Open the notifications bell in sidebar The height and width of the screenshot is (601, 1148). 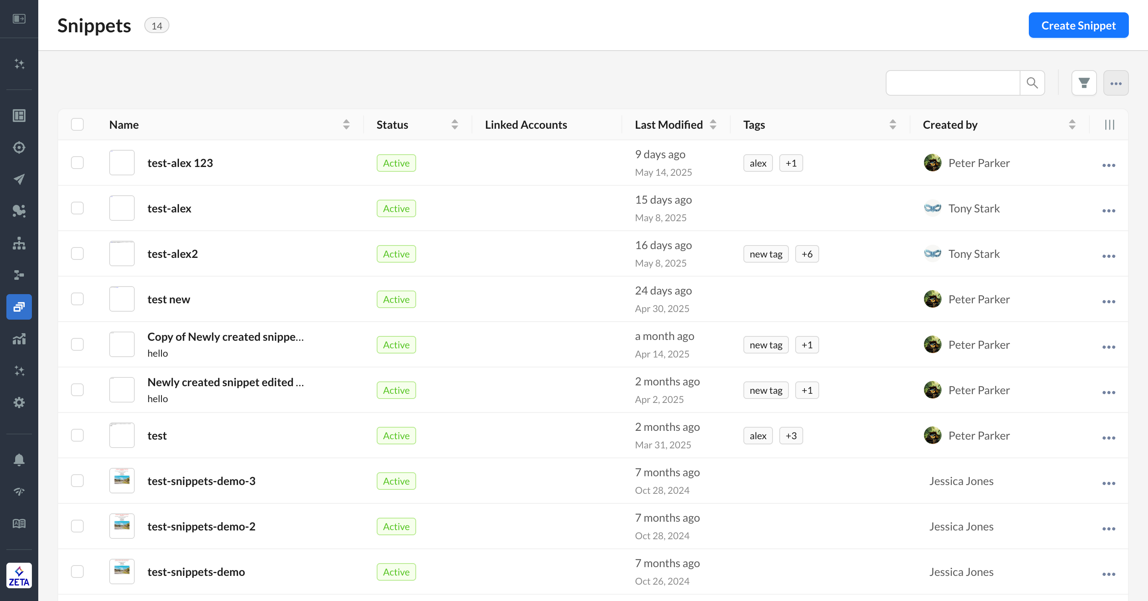click(x=19, y=460)
